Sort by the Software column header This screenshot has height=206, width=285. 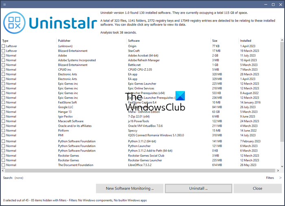(134, 41)
